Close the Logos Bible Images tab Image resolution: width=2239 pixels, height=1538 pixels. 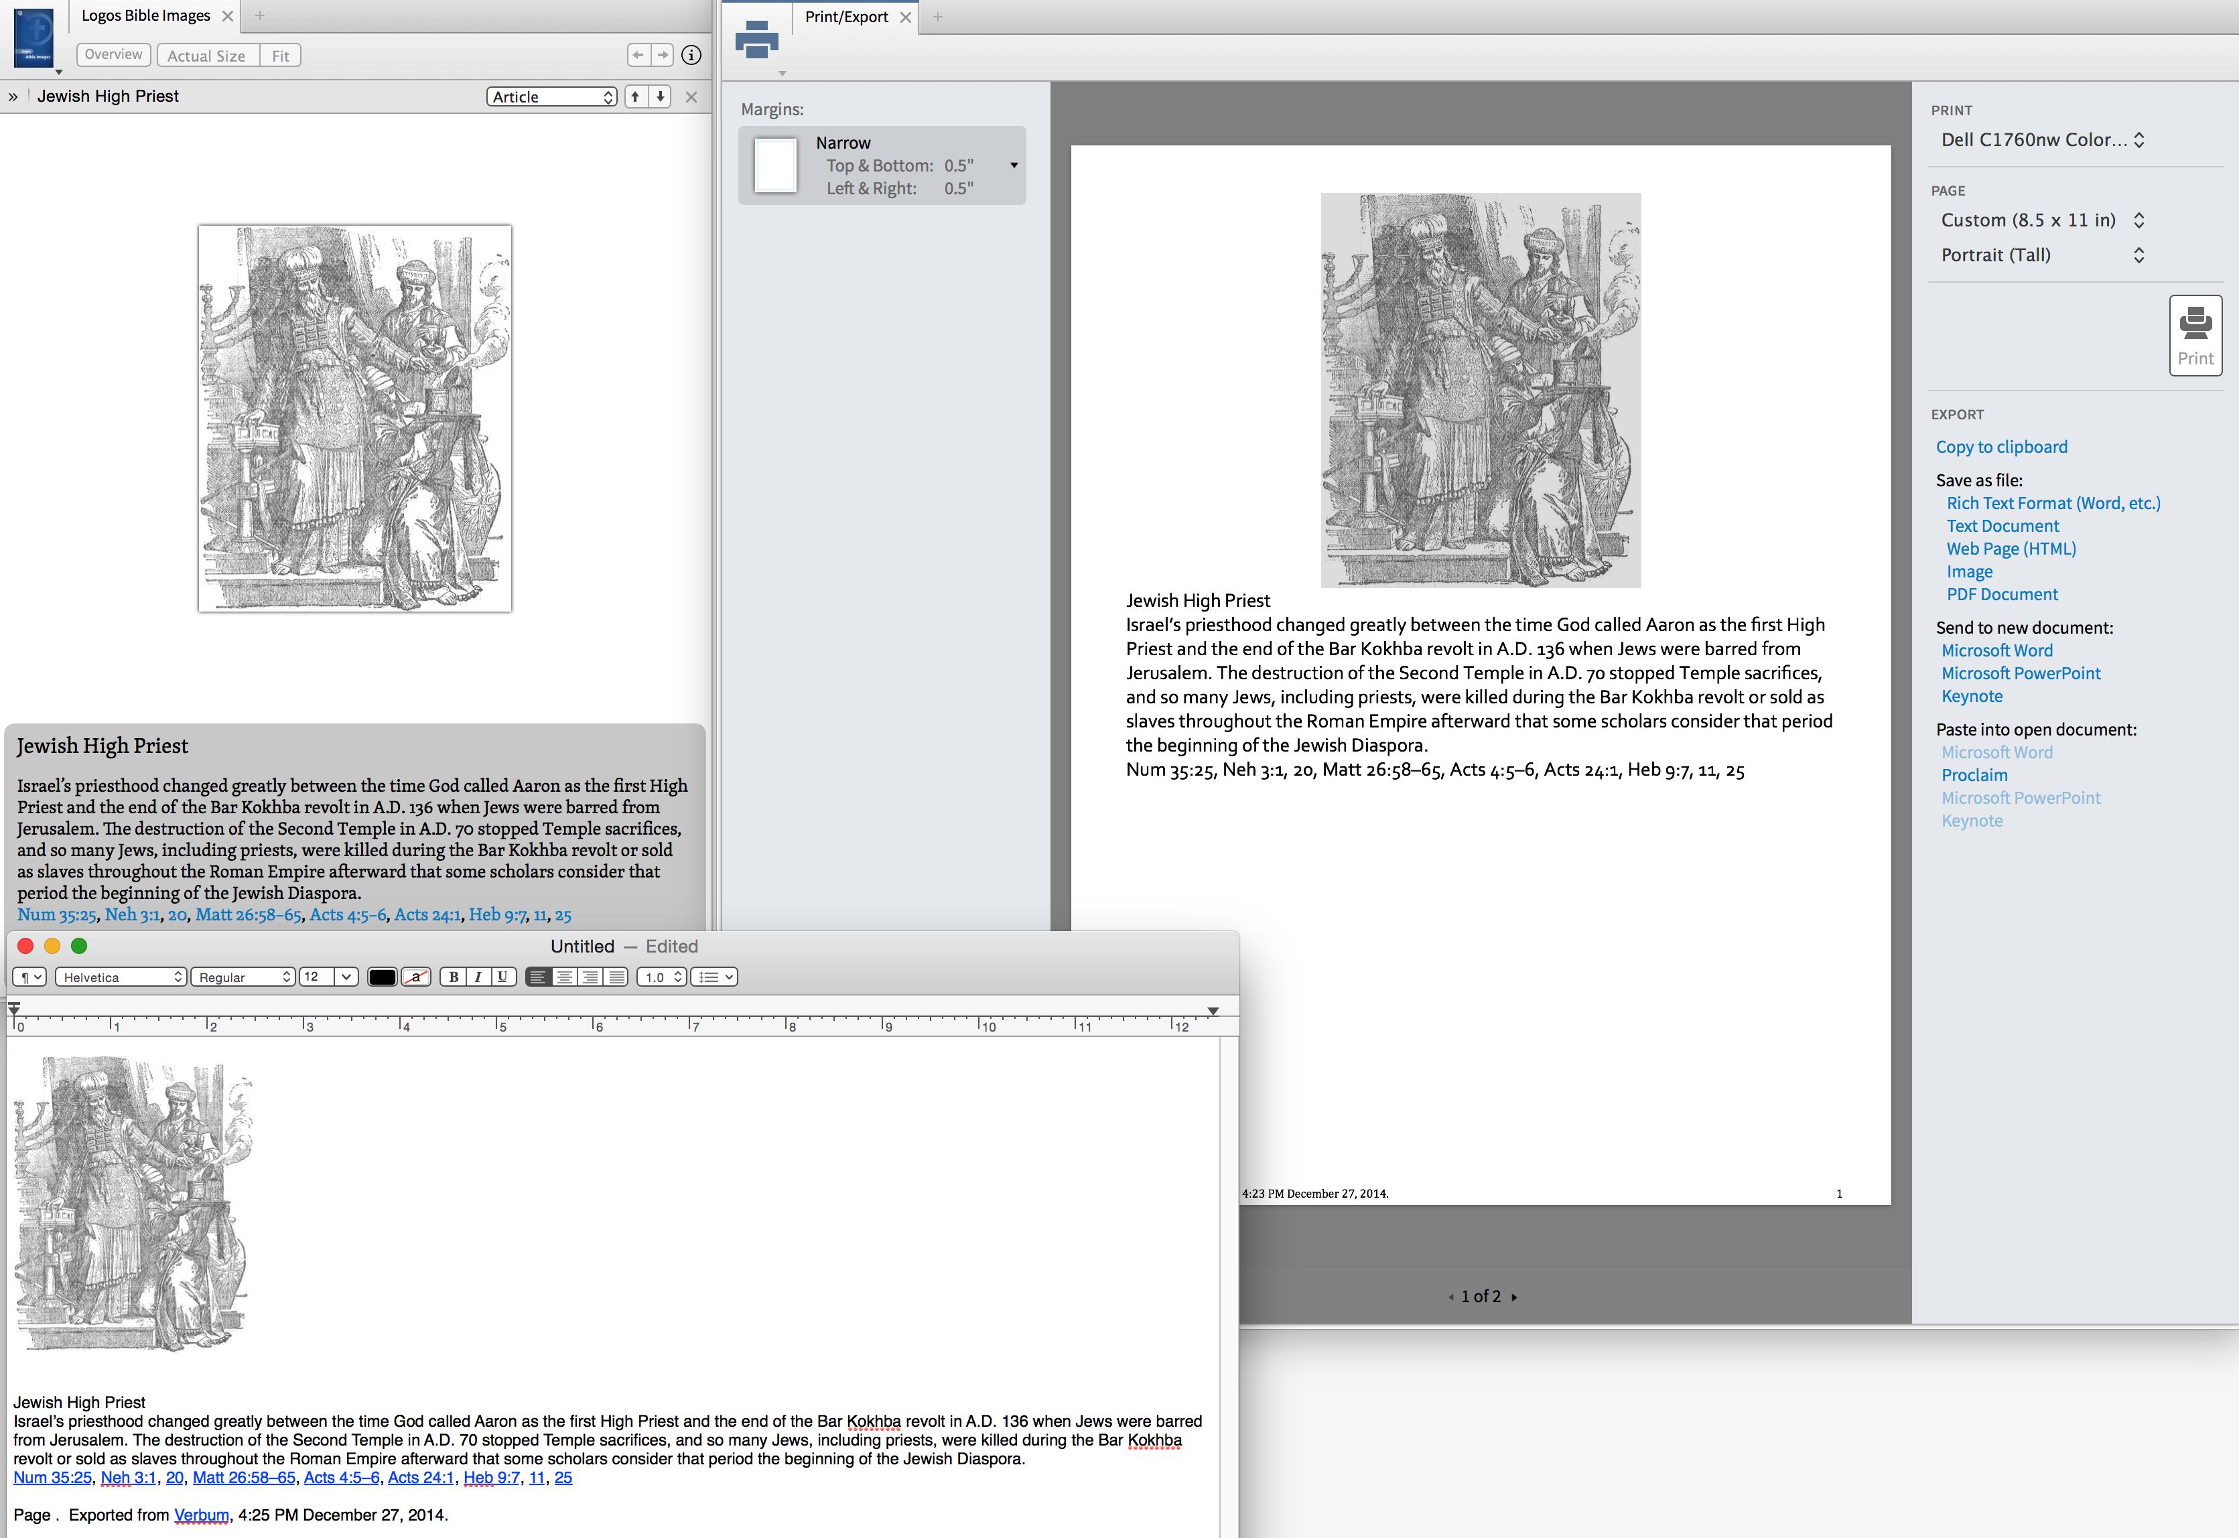(228, 16)
